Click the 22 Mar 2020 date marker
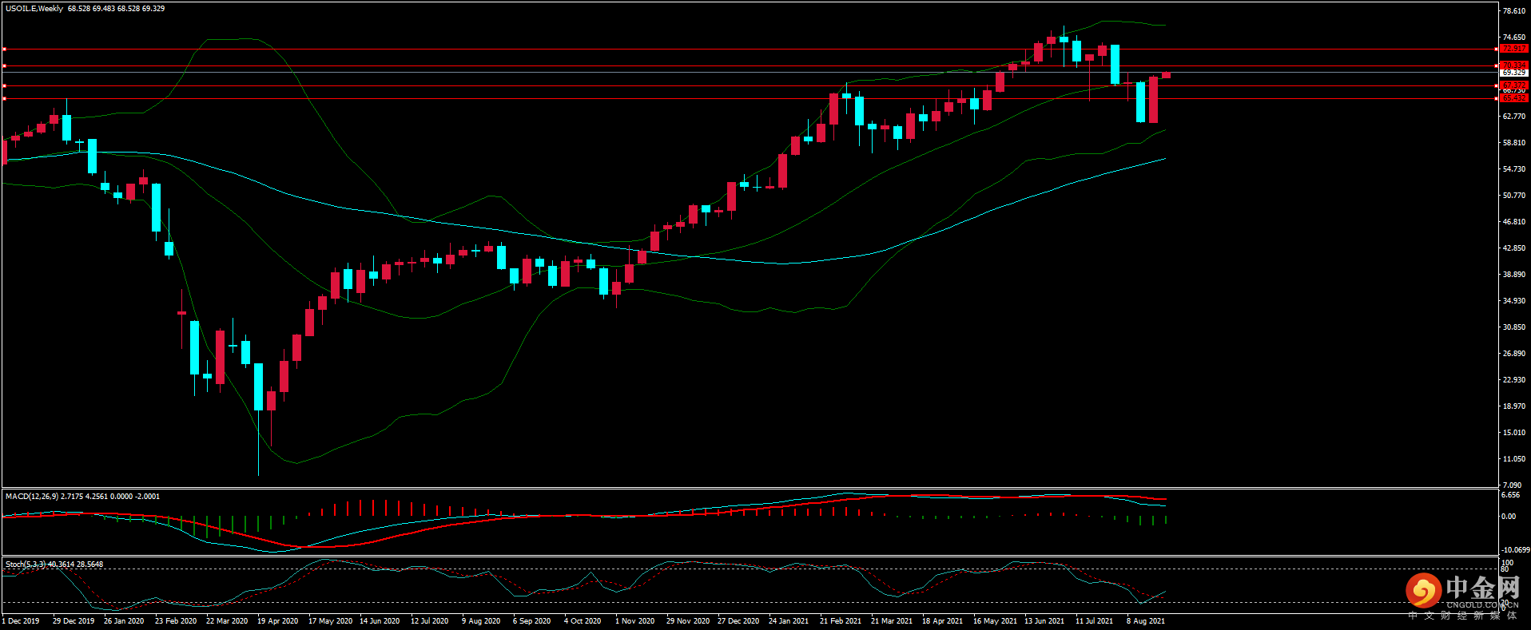The image size is (1531, 630). 227,621
